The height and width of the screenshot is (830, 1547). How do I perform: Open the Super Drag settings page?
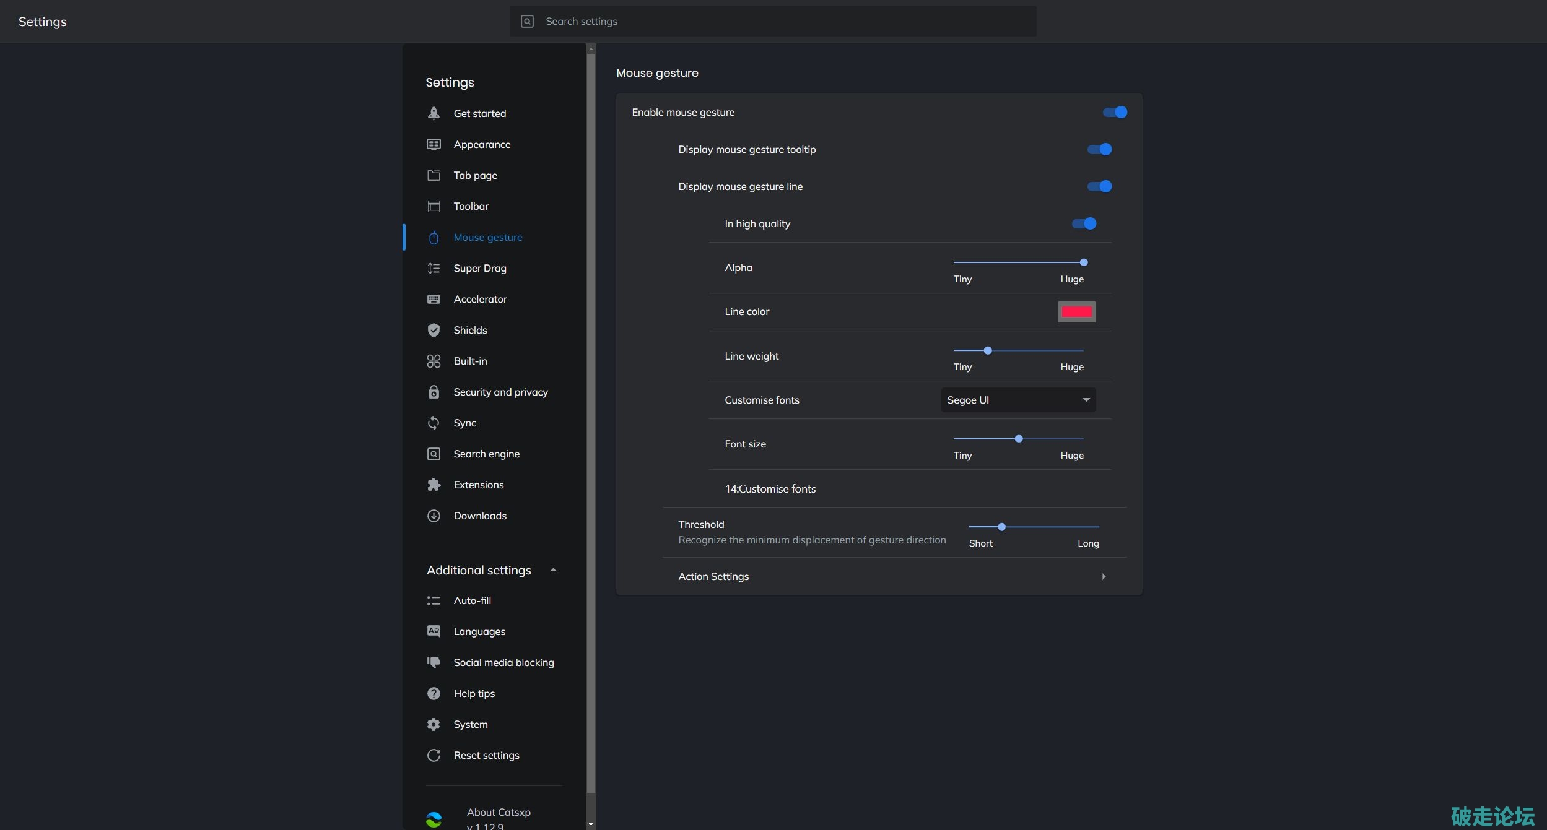479,268
